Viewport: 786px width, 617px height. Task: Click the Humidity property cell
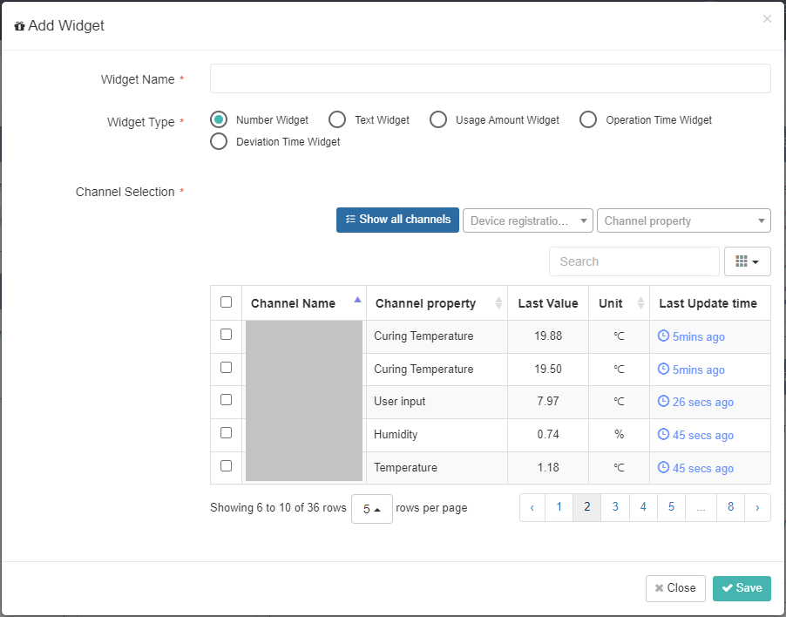click(x=437, y=435)
